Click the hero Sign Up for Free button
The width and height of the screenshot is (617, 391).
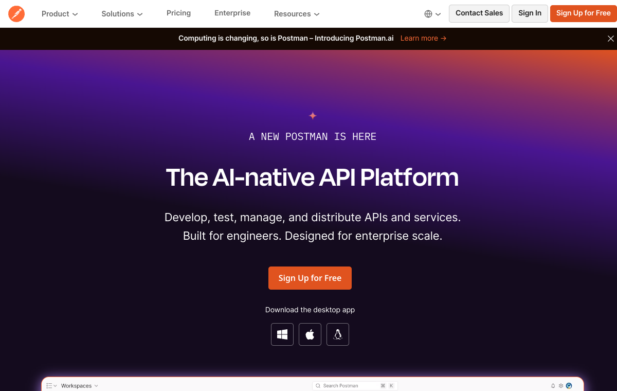[x=310, y=278]
